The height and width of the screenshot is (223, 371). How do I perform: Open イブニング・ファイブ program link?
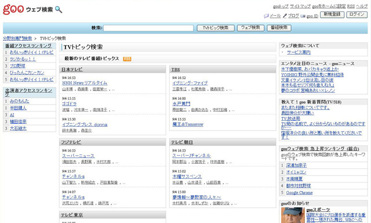[x=190, y=83]
